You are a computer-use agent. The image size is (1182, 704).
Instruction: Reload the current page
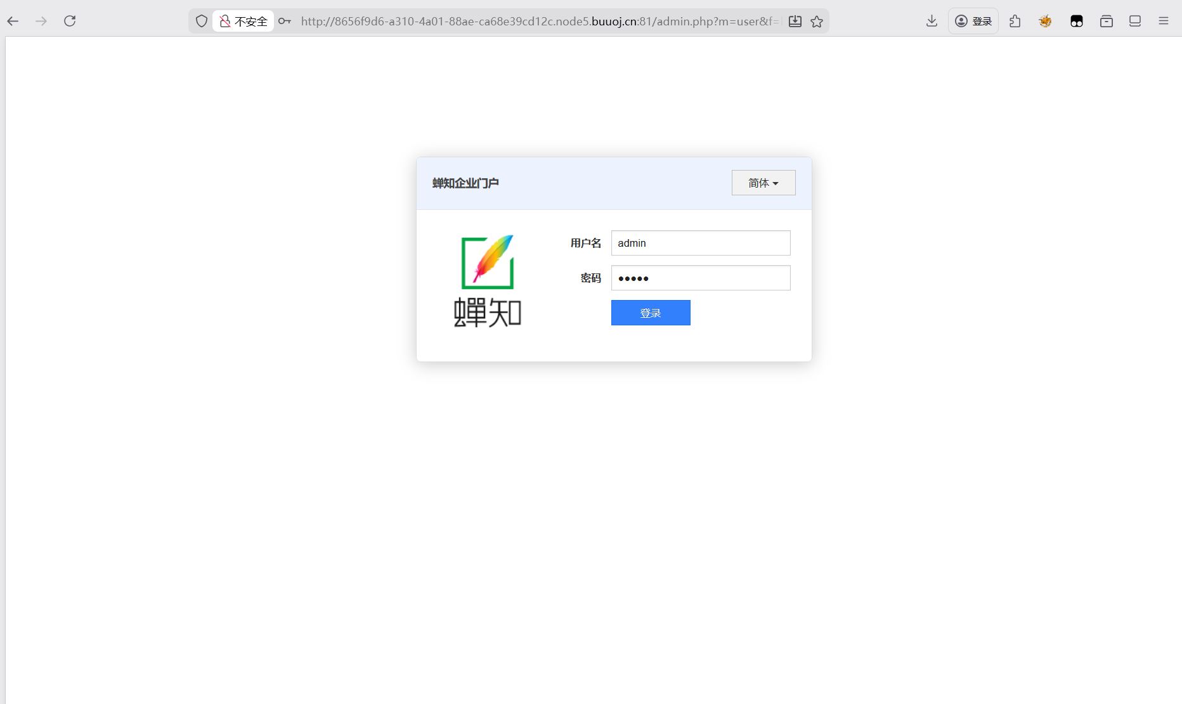pos(70,21)
